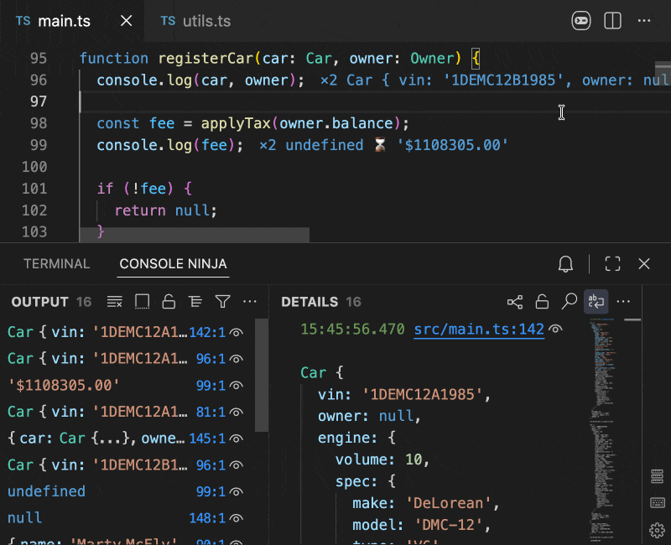Toggle the eye beside src/main.ts:142

pyautogui.click(x=556, y=330)
